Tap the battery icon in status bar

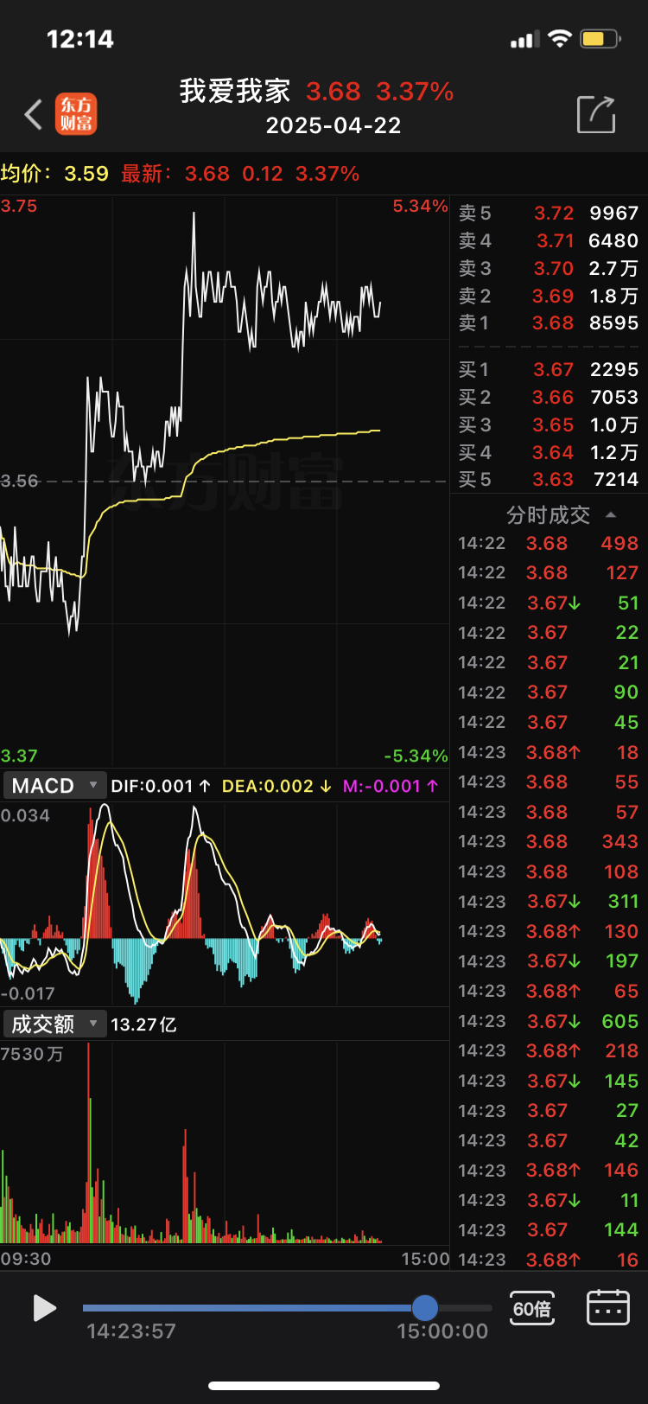click(x=601, y=39)
